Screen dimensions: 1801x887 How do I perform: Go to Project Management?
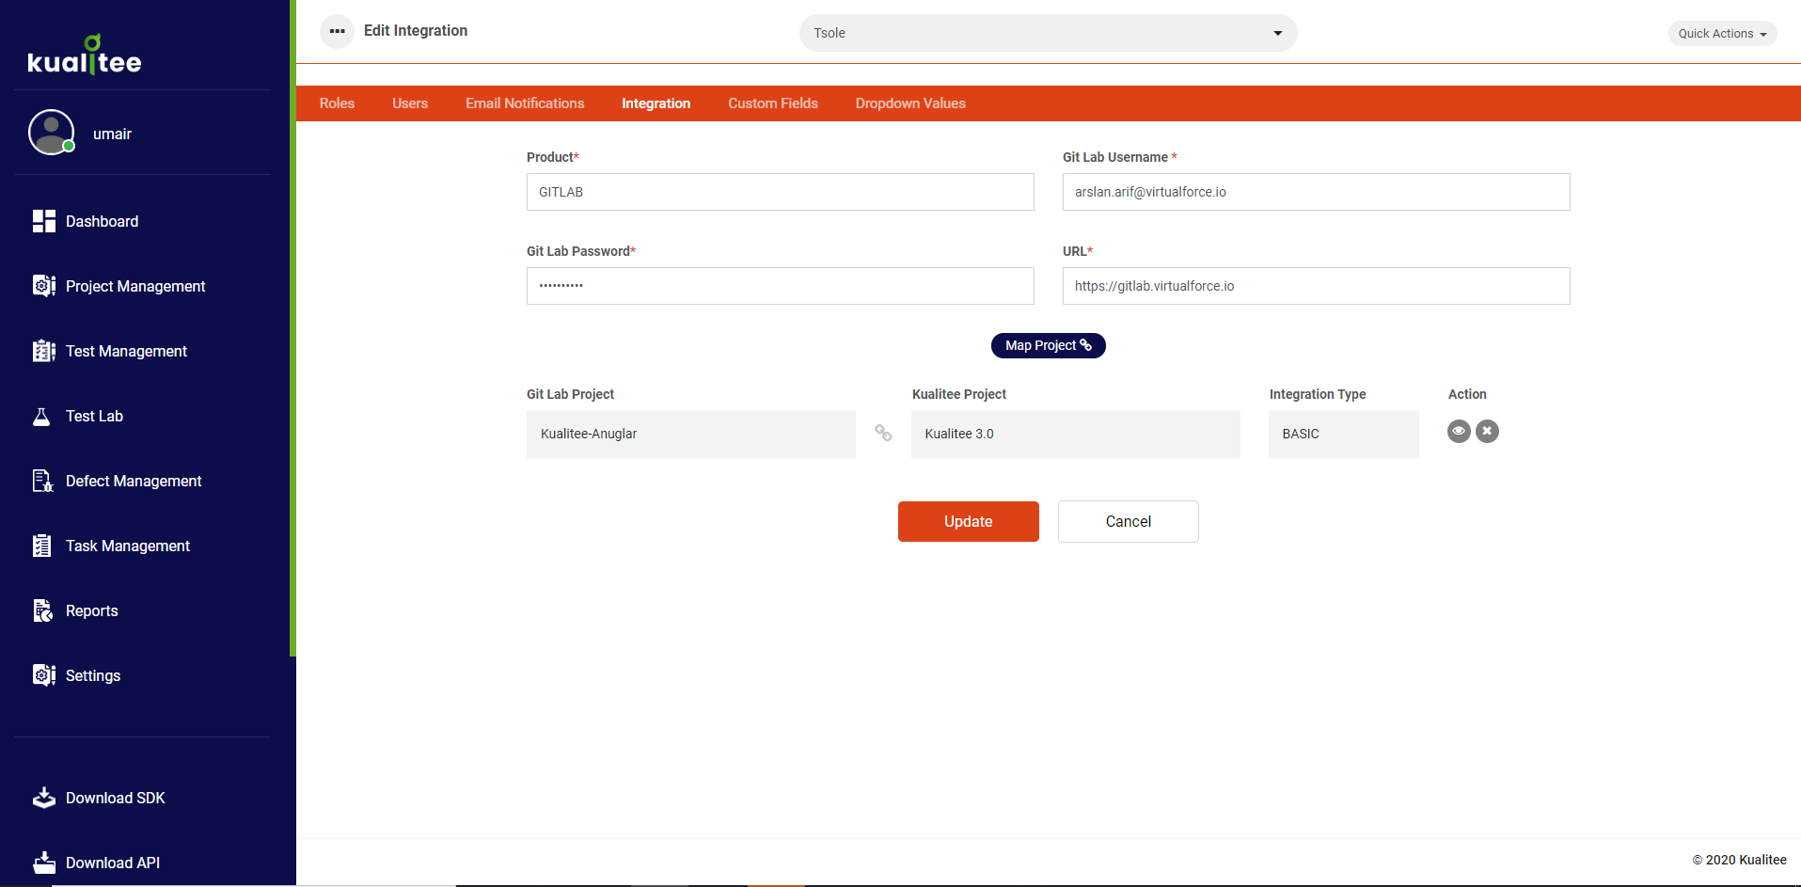(135, 286)
